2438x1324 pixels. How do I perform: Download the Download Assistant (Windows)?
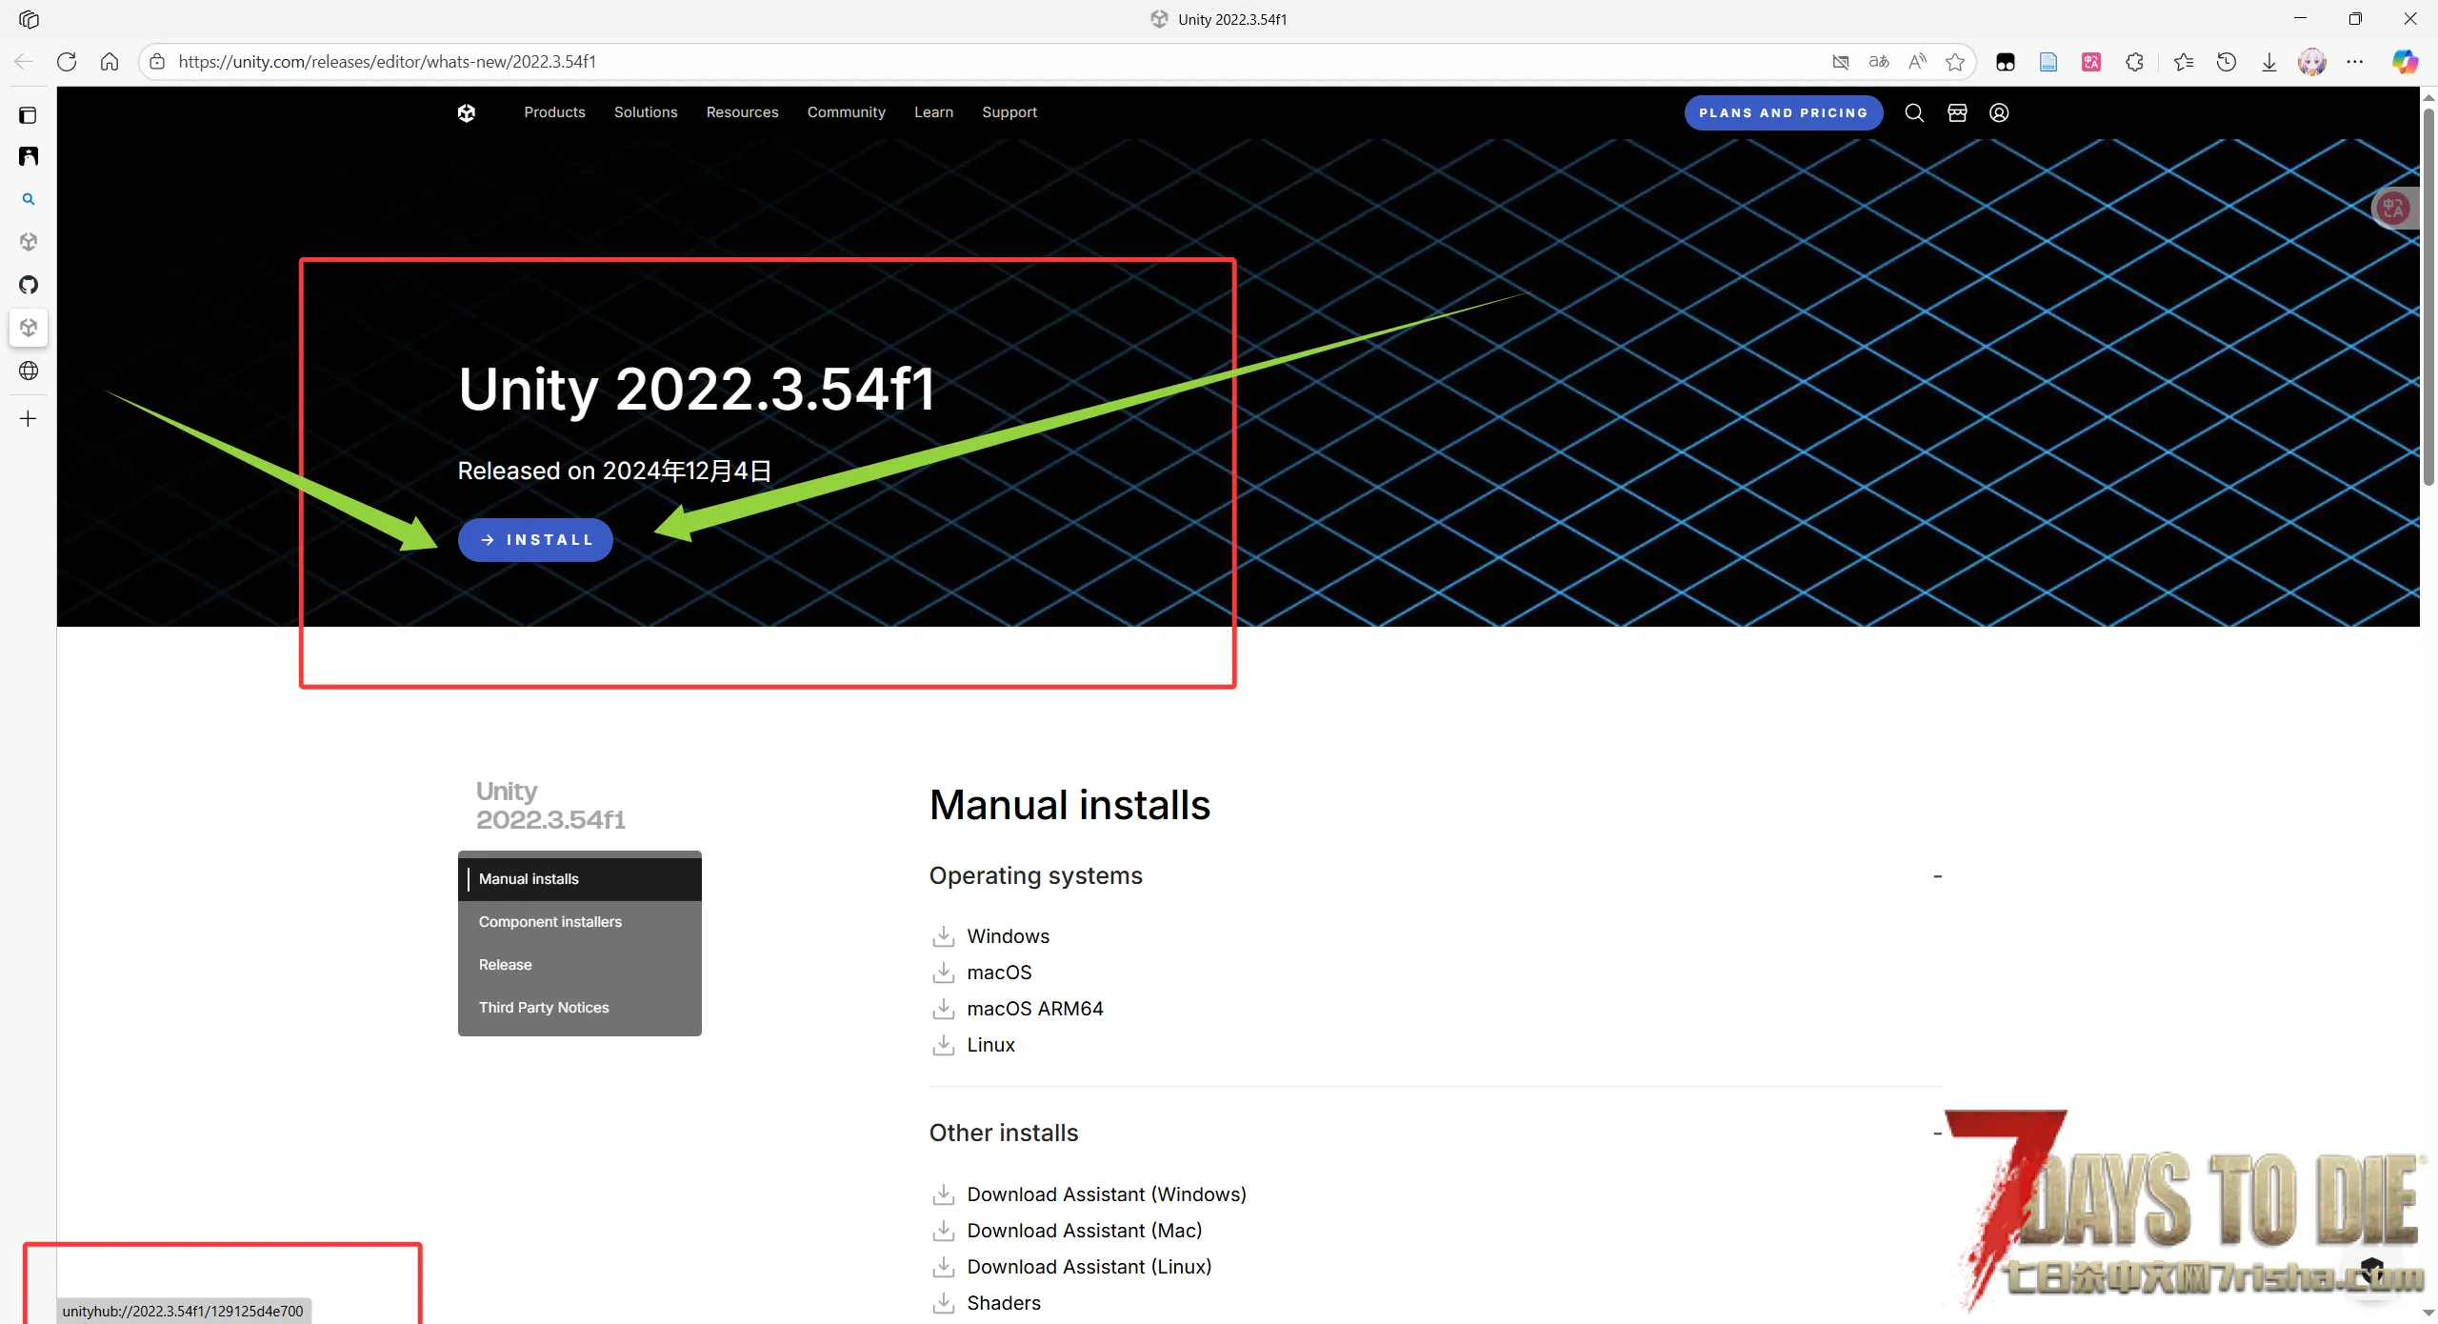[1089, 1194]
